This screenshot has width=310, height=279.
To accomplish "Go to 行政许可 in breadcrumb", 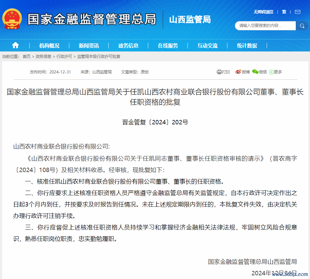I will pyautogui.click(x=64, y=56).
